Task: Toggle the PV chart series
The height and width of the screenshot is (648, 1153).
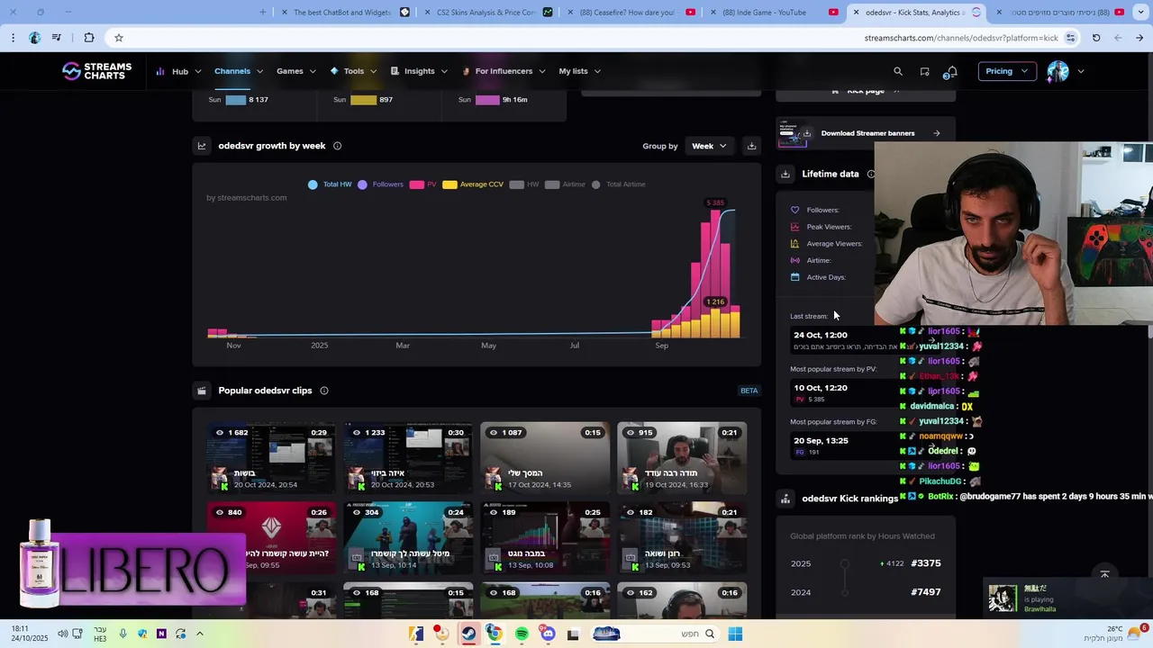Action: pos(422,184)
